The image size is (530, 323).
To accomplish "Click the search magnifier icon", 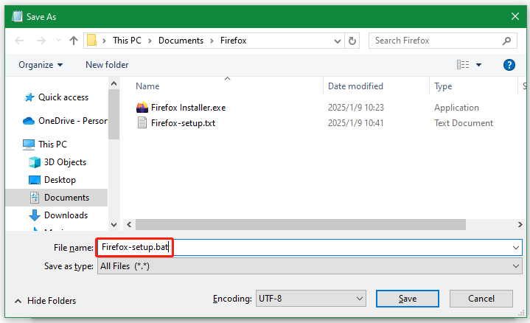I will point(506,41).
